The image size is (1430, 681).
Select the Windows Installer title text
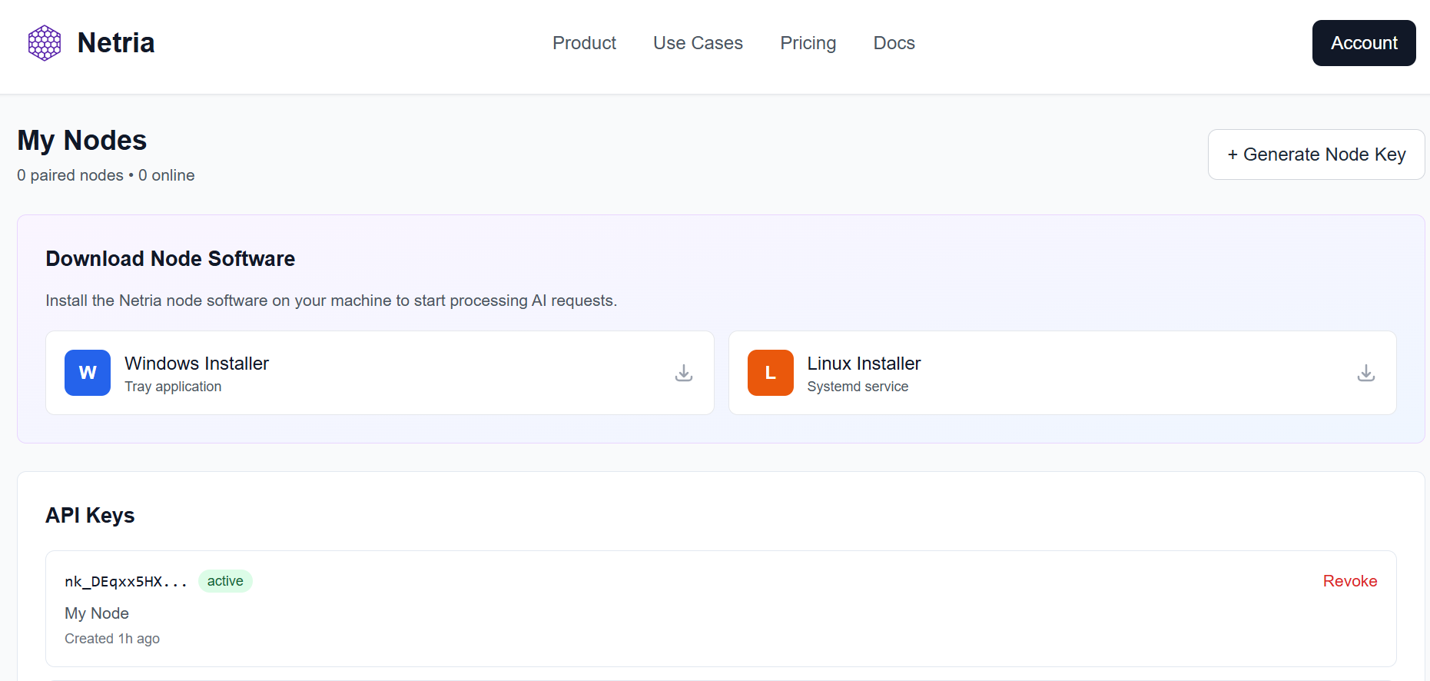[x=197, y=364]
